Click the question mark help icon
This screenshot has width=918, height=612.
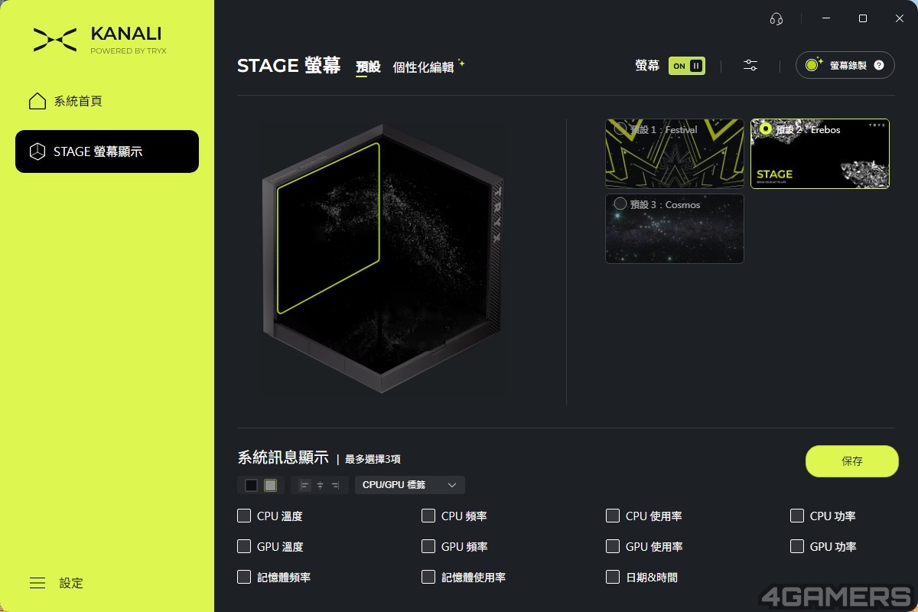(879, 66)
